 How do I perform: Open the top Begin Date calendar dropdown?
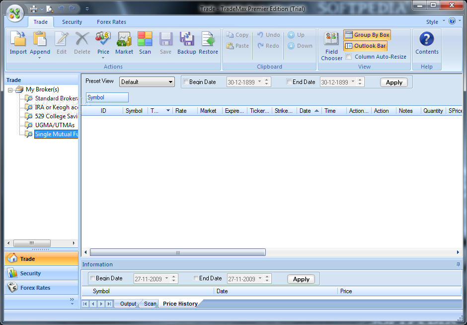[x=259, y=81]
